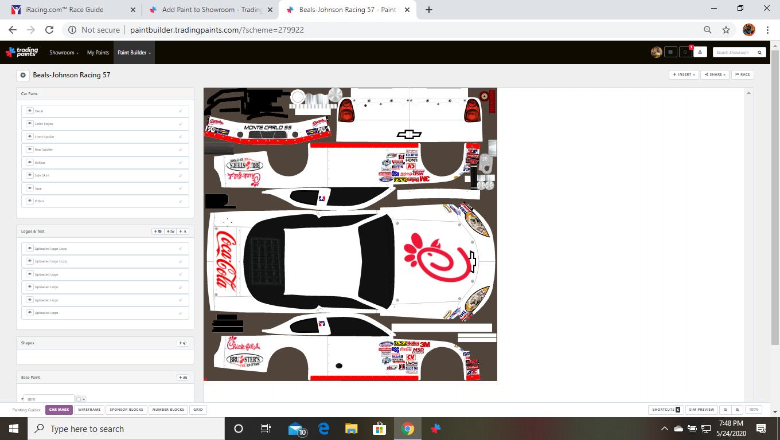The image size is (780, 440).
Task: Open the Showroom dropdown menu
Action: tap(64, 53)
